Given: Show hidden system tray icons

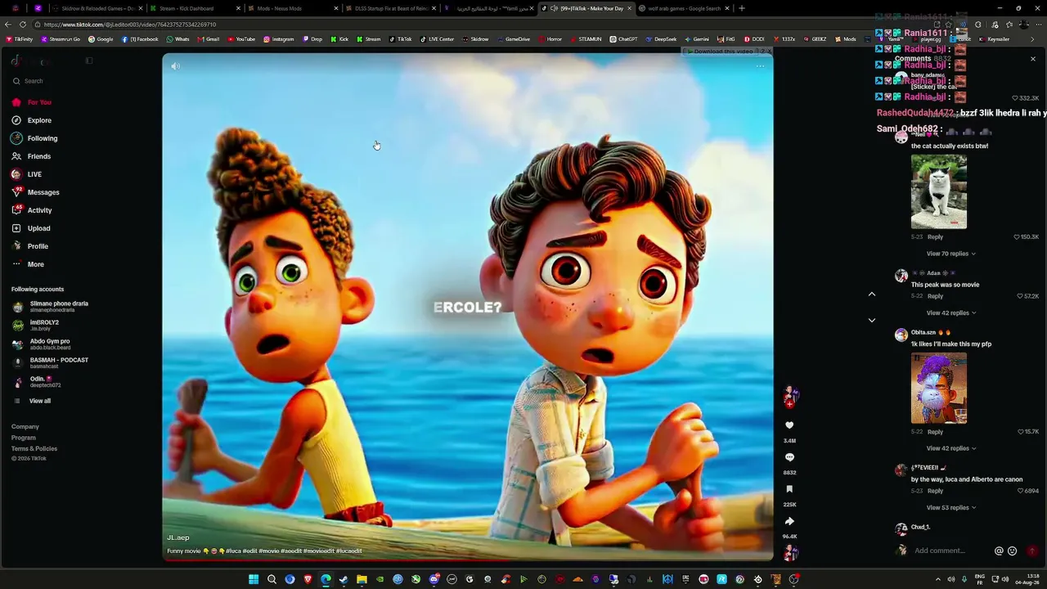Looking at the screenshot, I should click(938, 579).
